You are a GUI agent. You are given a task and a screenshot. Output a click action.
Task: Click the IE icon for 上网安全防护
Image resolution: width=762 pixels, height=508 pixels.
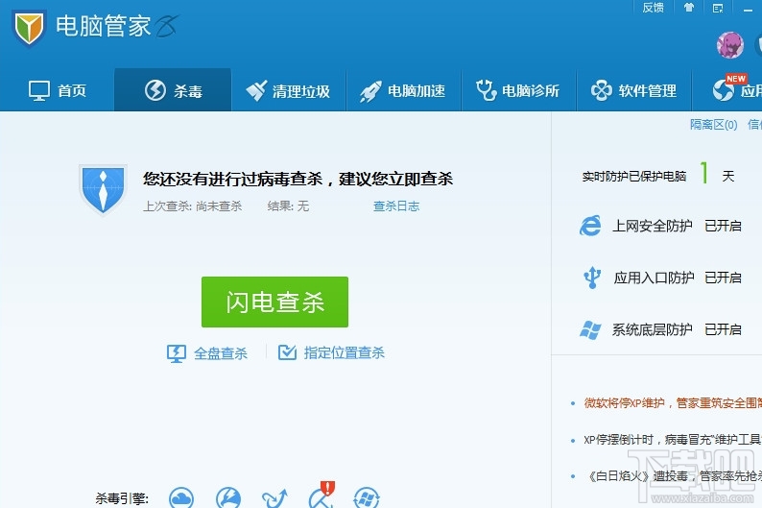tap(590, 226)
